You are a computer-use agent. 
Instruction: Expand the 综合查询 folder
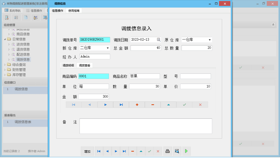click(5, 64)
